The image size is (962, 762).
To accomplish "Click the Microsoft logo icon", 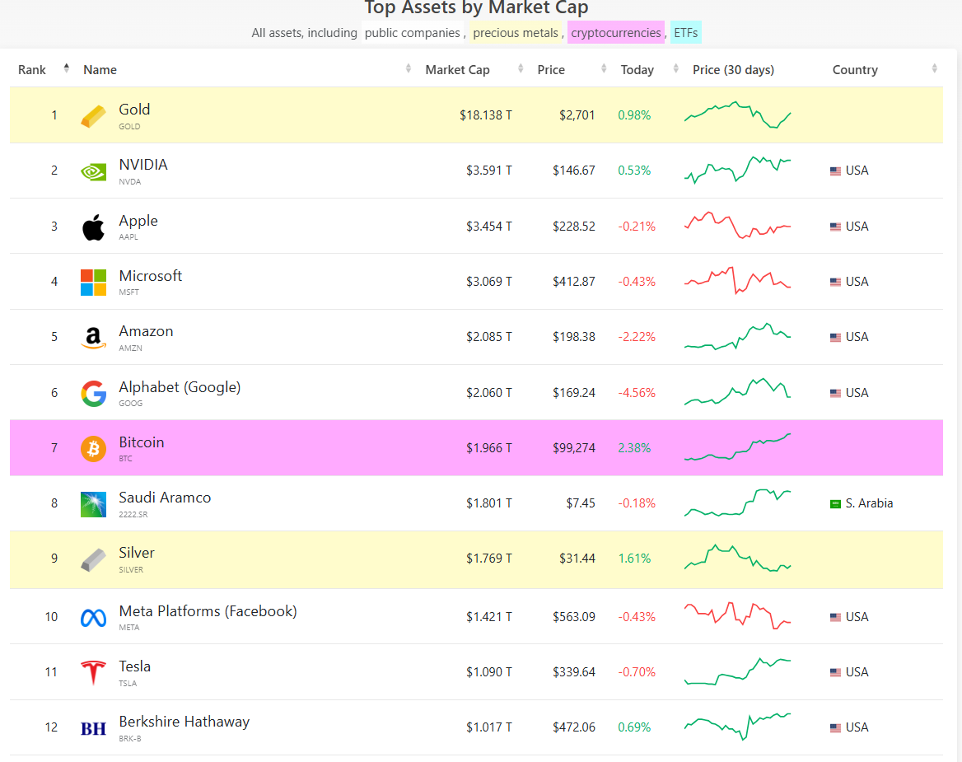I will [93, 283].
